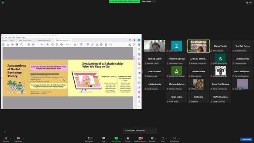Click the green encryption shield icon
This screenshot has height=143, width=254.
(3, 3)
